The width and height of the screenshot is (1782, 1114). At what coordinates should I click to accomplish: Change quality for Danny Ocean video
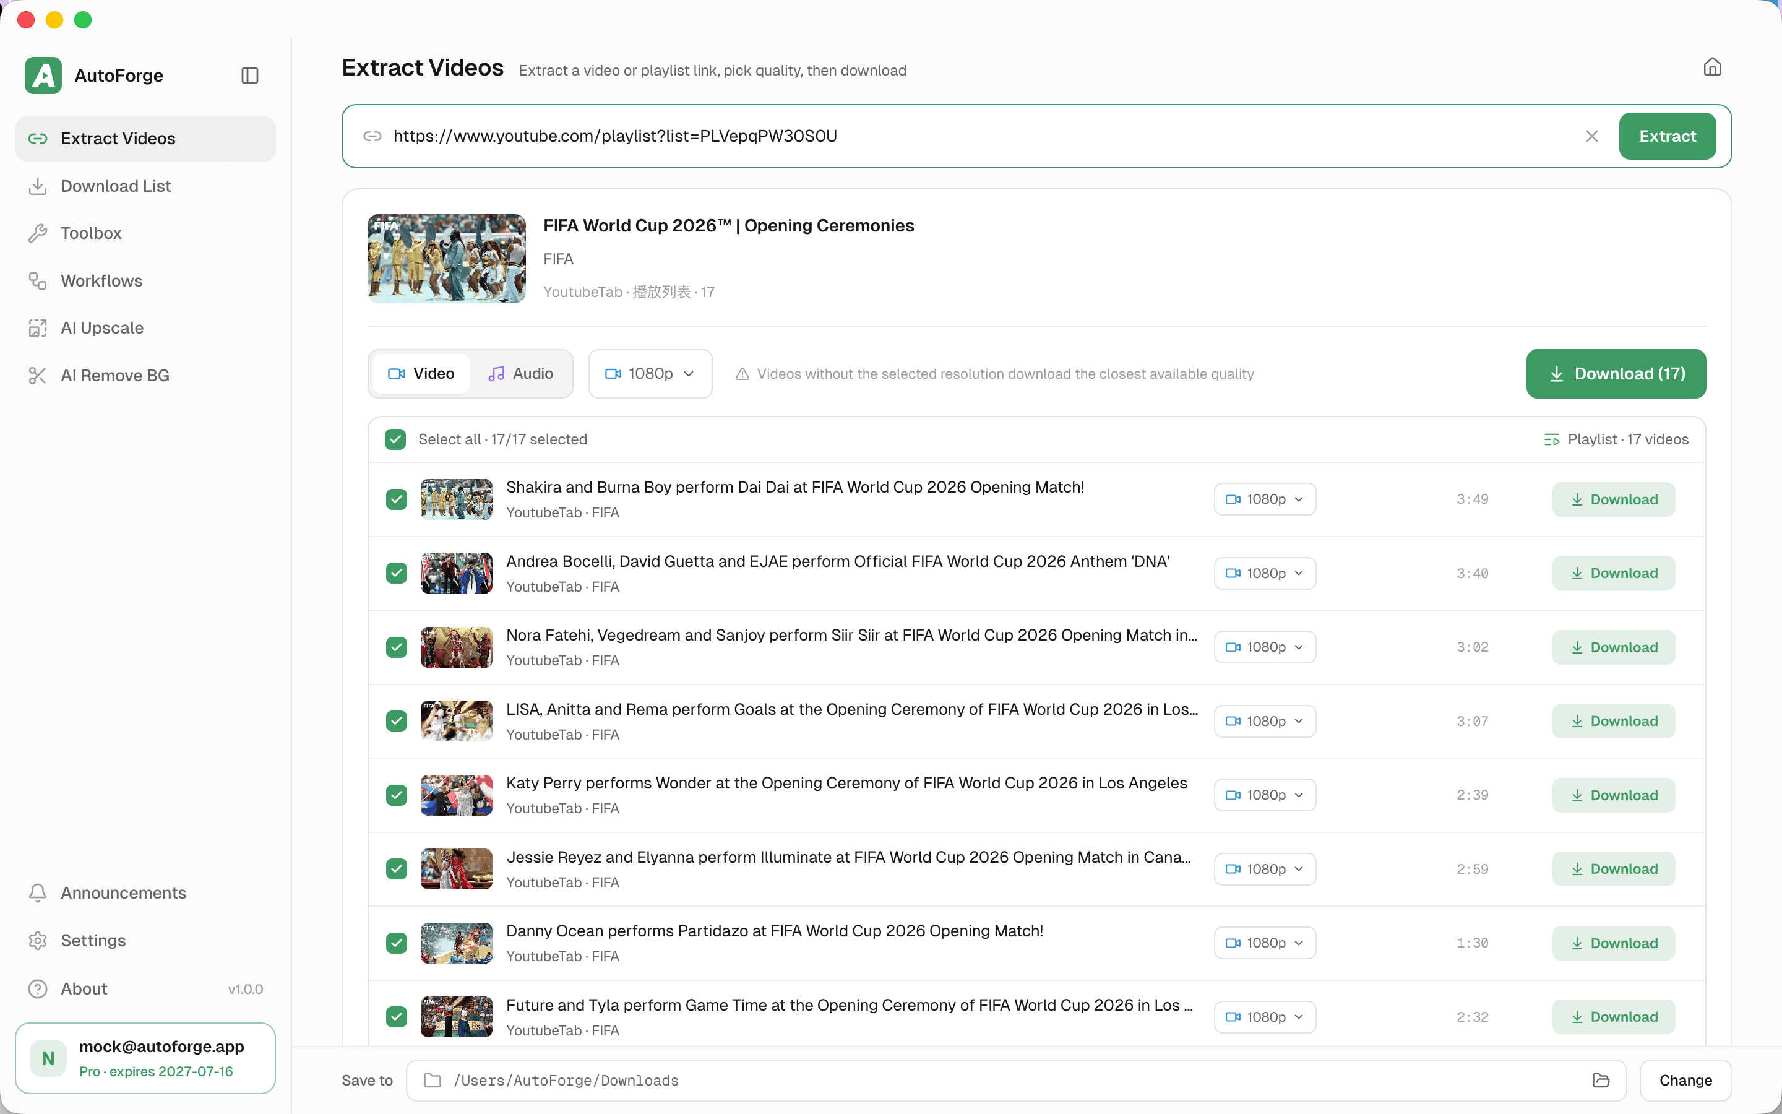pos(1265,943)
